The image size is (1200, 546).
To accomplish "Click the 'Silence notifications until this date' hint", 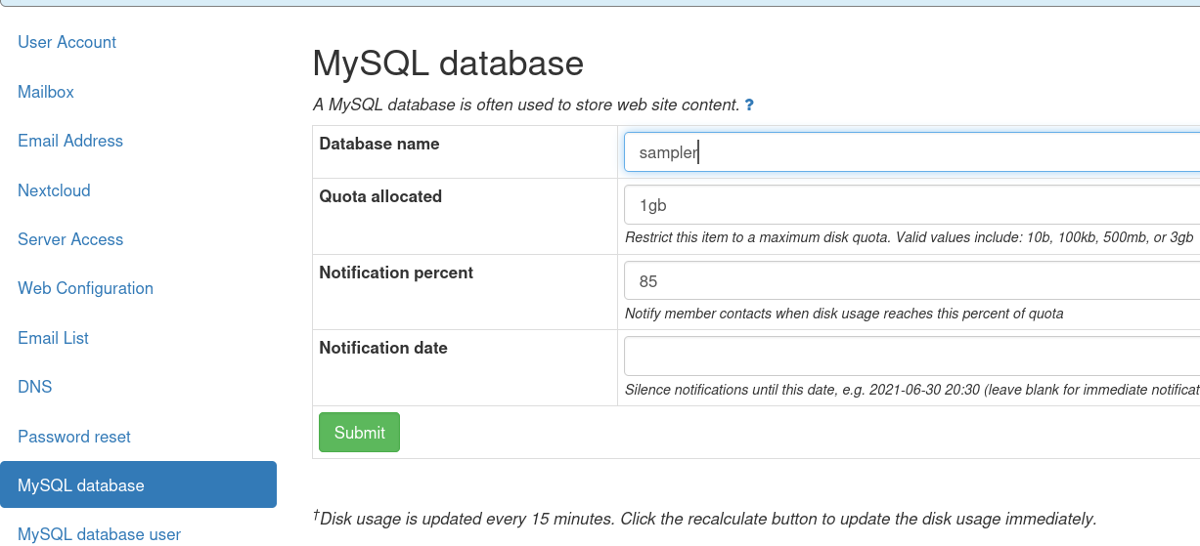I will 912,390.
